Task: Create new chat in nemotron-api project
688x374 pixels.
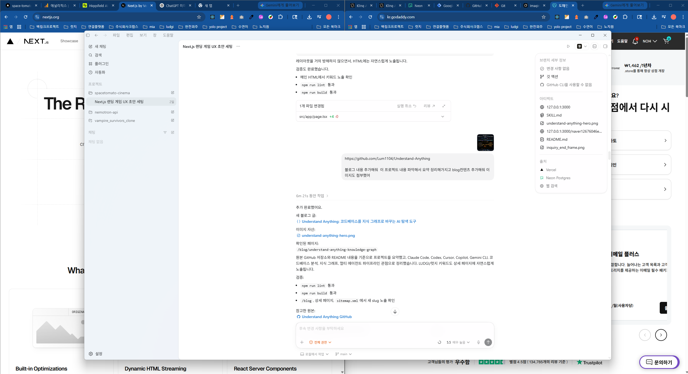Action: coord(173,112)
